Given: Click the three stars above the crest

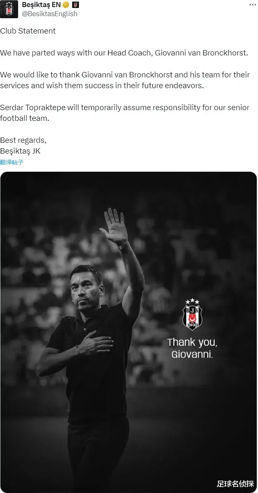Looking at the screenshot, I should click(x=192, y=301).
